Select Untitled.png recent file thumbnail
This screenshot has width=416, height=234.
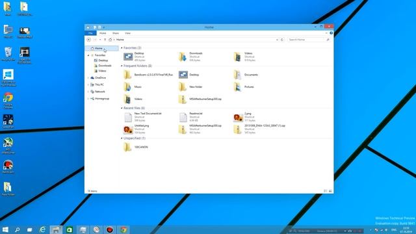128,129
